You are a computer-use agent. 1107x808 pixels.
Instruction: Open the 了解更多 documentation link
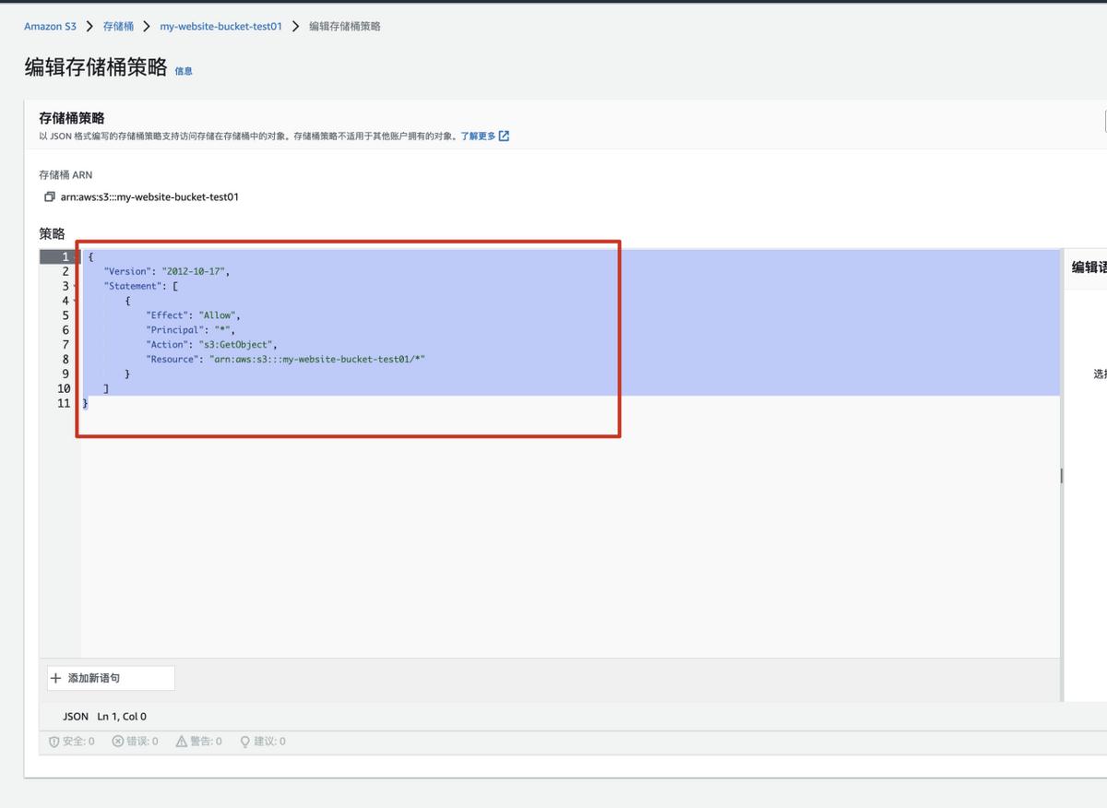(x=478, y=135)
